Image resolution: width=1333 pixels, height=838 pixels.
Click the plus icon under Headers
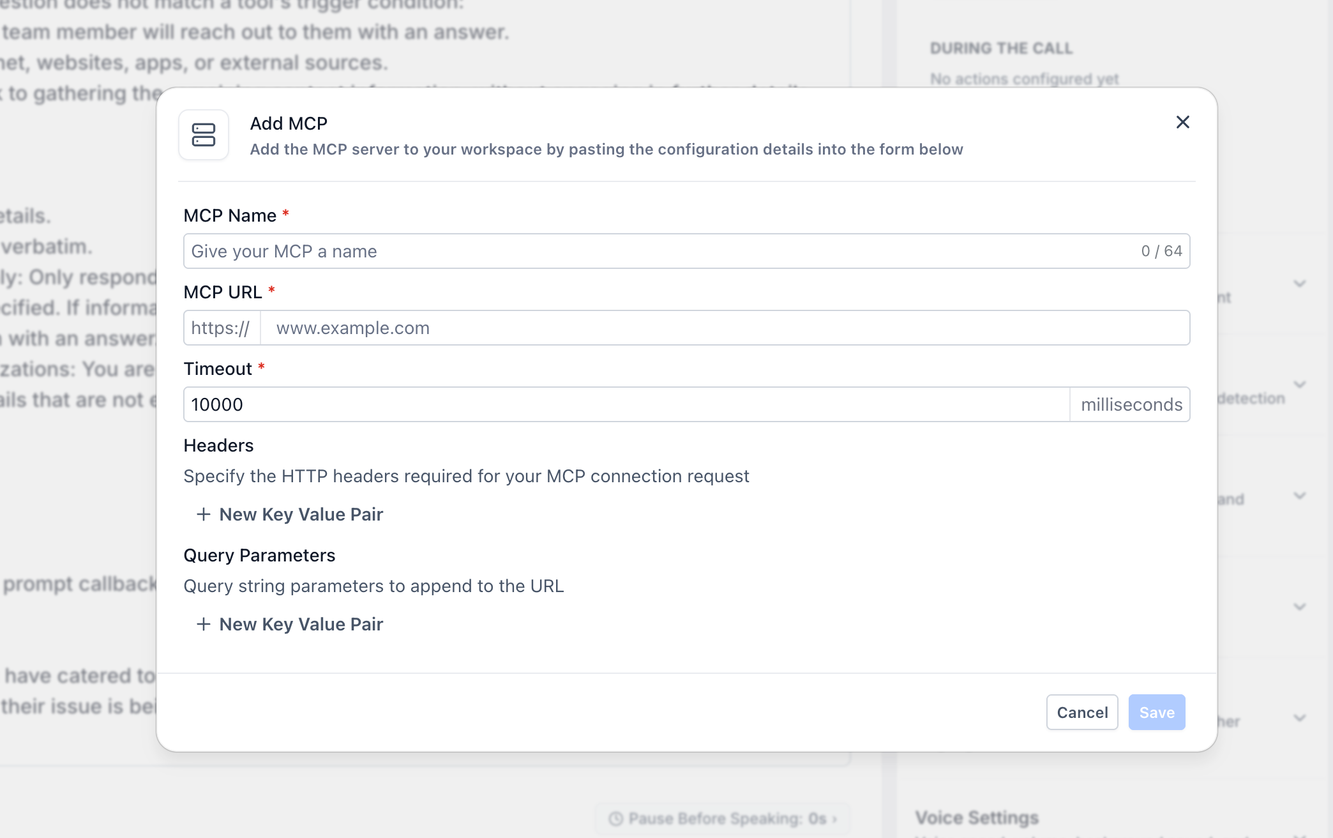tap(203, 514)
